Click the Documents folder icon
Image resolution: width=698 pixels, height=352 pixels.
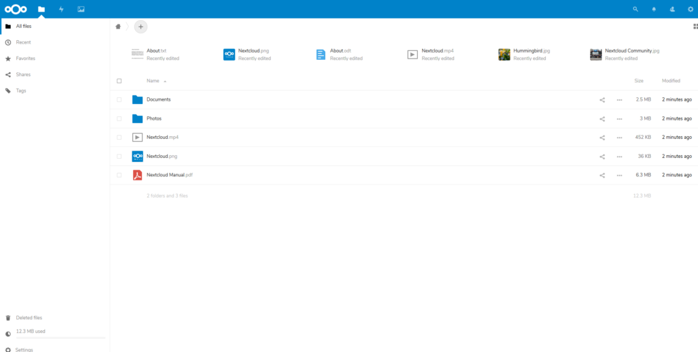coord(137,99)
